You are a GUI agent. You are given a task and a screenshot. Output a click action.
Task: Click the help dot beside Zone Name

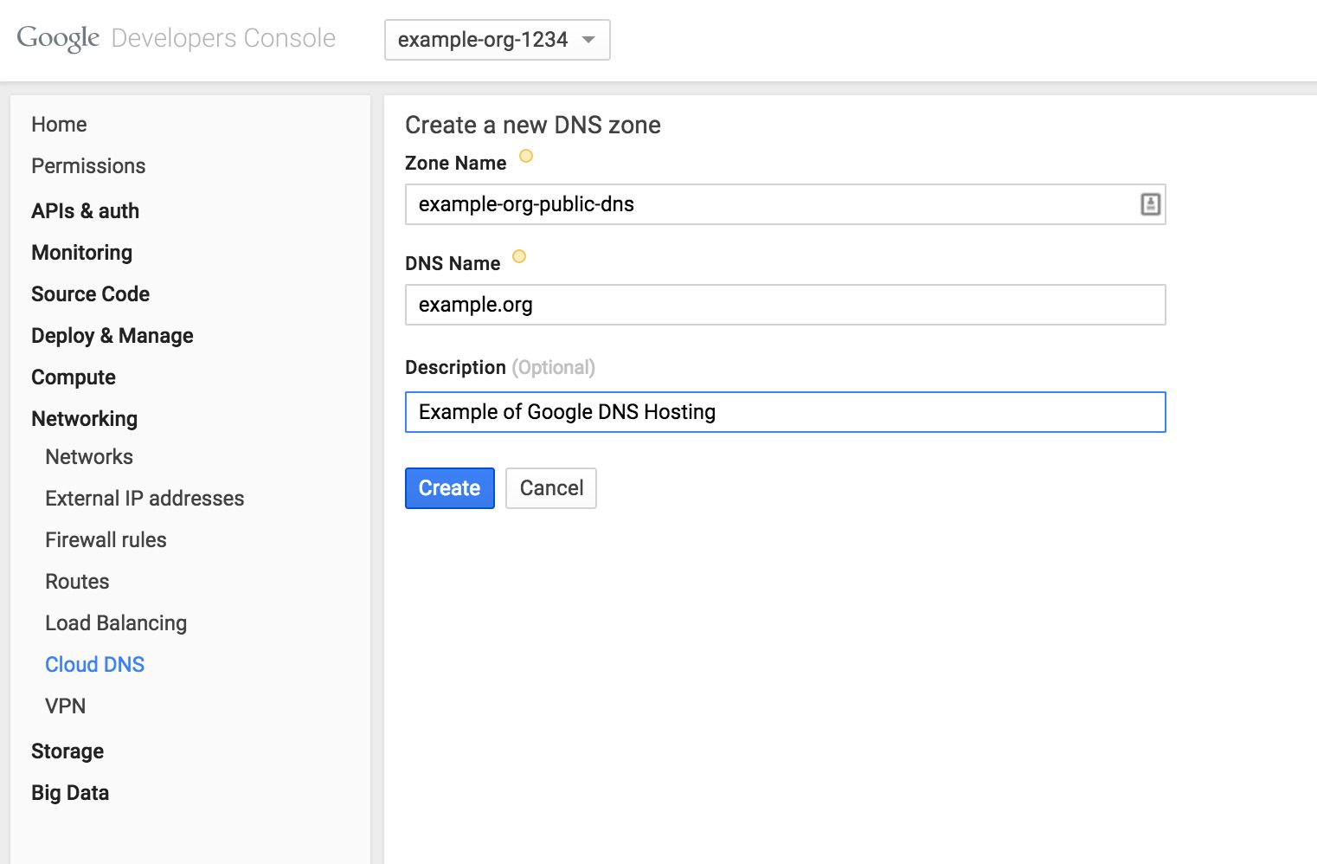click(x=525, y=156)
